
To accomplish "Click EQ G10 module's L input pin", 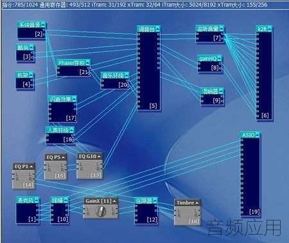I will click(x=78, y=165).
